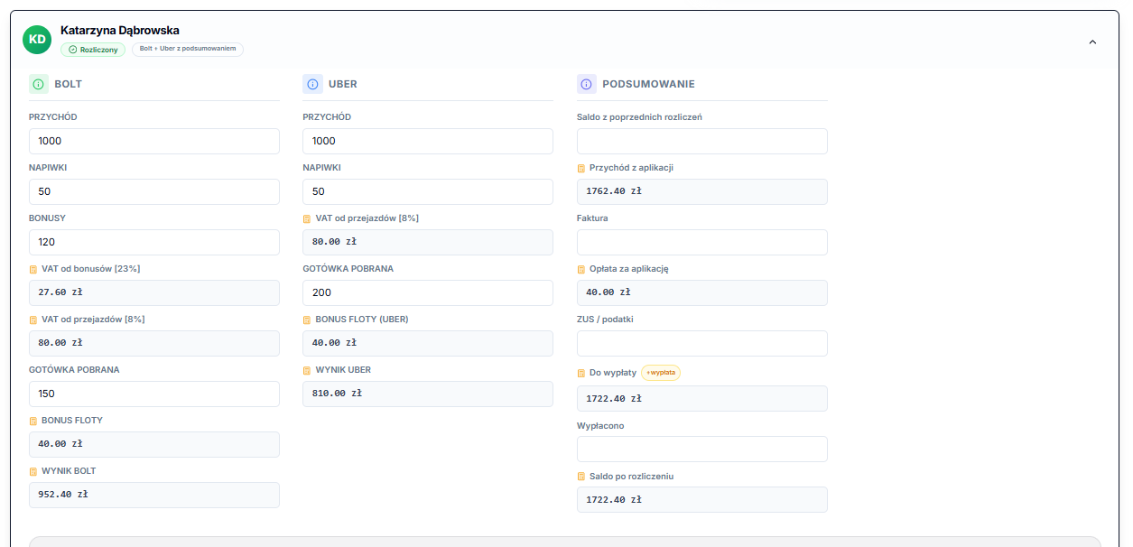Click the Saldo po rozliczeniu value 1722.40 zł
1133x547 pixels.
[702, 500]
